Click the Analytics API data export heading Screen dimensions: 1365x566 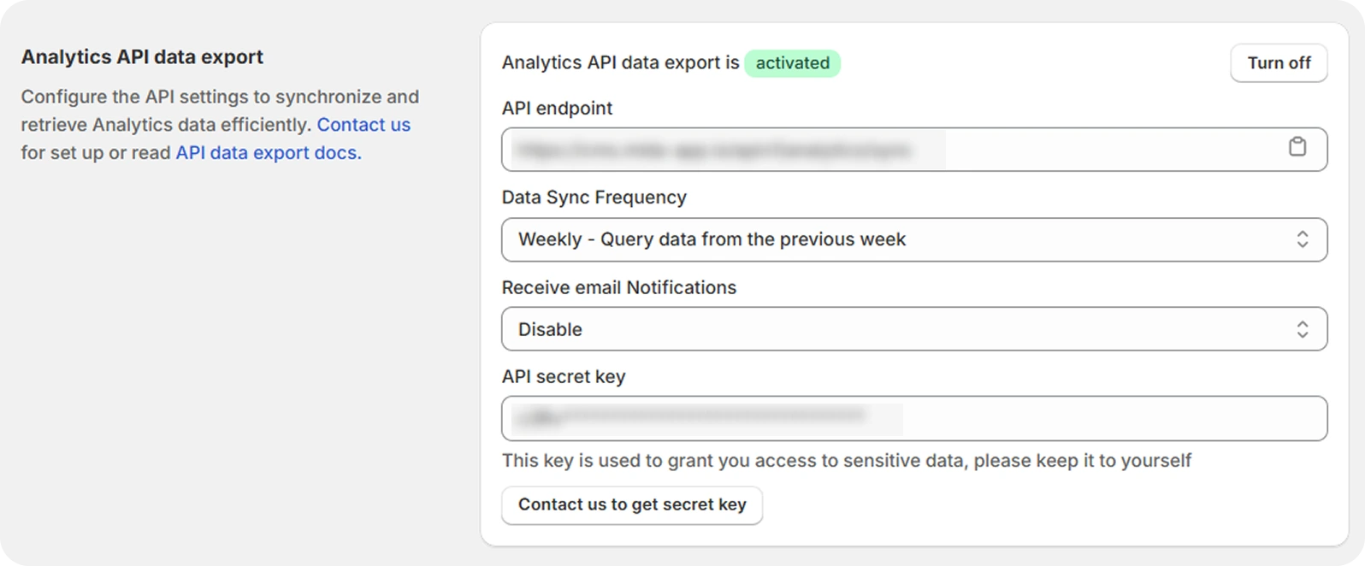pyautogui.click(x=142, y=57)
